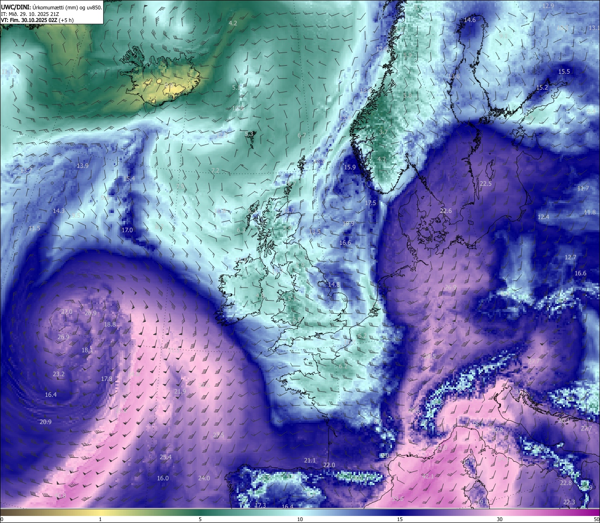
Task: Click the 14.8 value over eastern England
Action: (334, 284)
